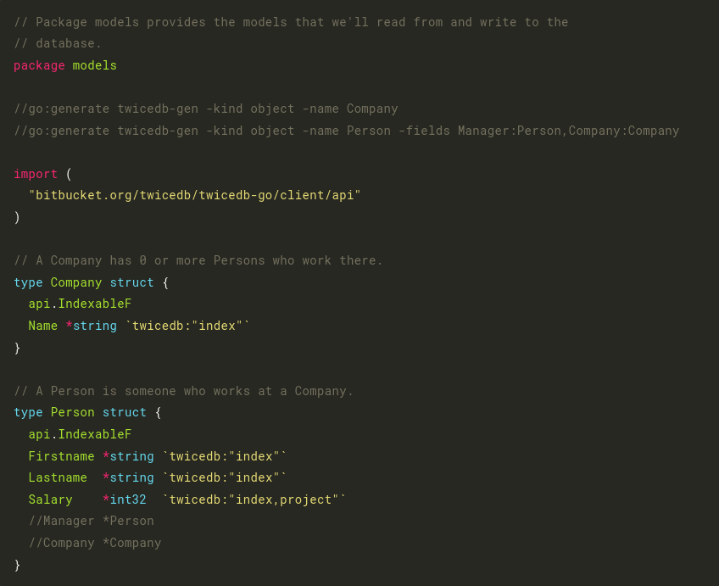Click the Firstname field name
Image resolution: width=719 pixels, height=586 pixels.
click(62, 456)
